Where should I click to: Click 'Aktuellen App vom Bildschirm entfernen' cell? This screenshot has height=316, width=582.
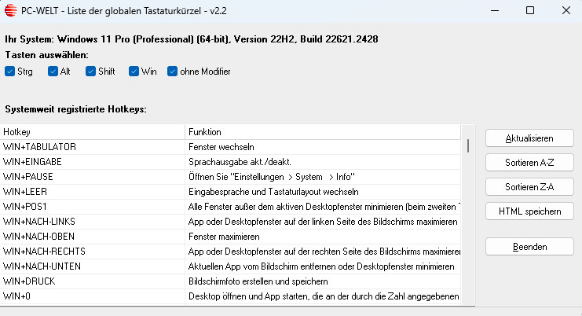point(323,266)
